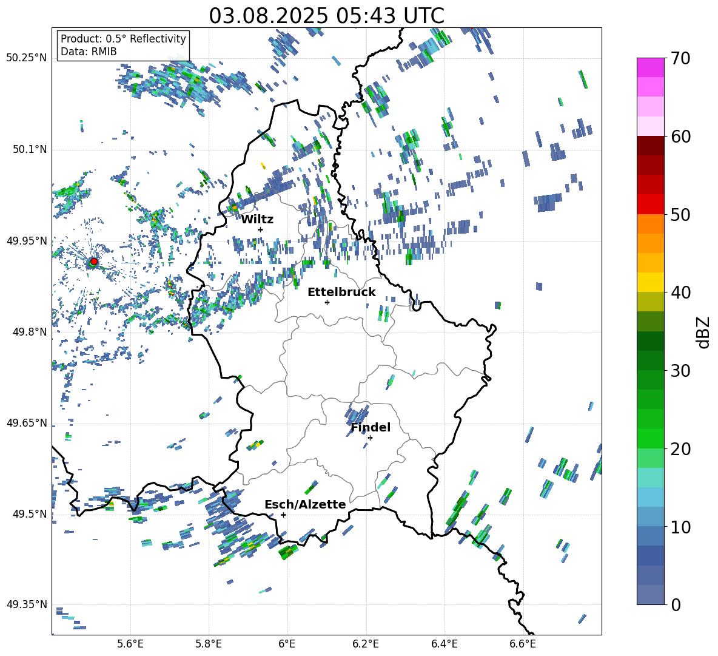Click the 50.1°N latitude label

tap(29, 149)
